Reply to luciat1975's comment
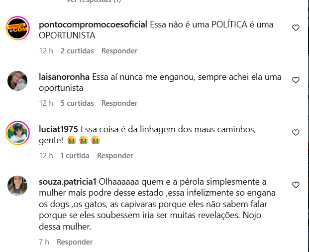Image resolution: width=309 pixels, height=252 pixels. click(x=115, y=156)
